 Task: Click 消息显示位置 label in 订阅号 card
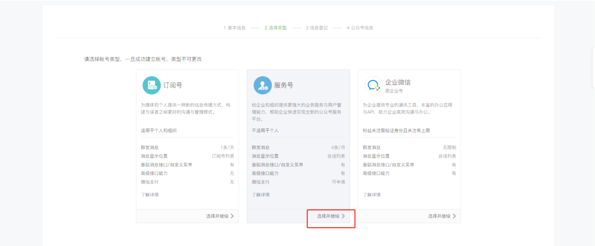(x=154, y=156)
